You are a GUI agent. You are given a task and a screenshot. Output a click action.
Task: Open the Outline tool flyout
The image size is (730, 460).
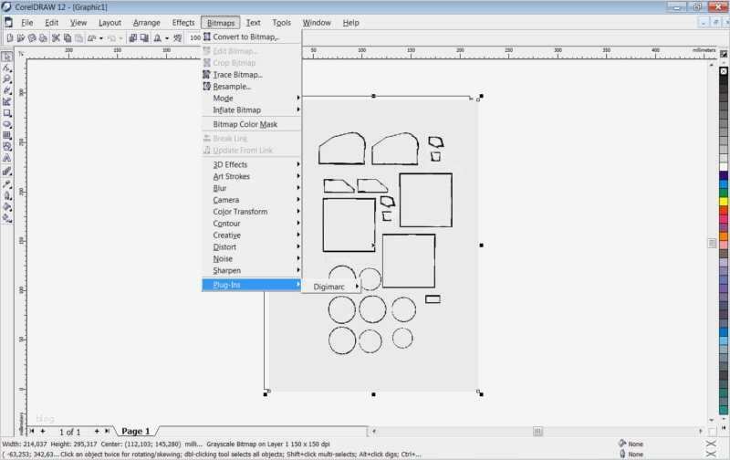7,195
